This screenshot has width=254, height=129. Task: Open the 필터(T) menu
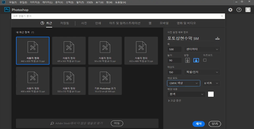(80, 2)
